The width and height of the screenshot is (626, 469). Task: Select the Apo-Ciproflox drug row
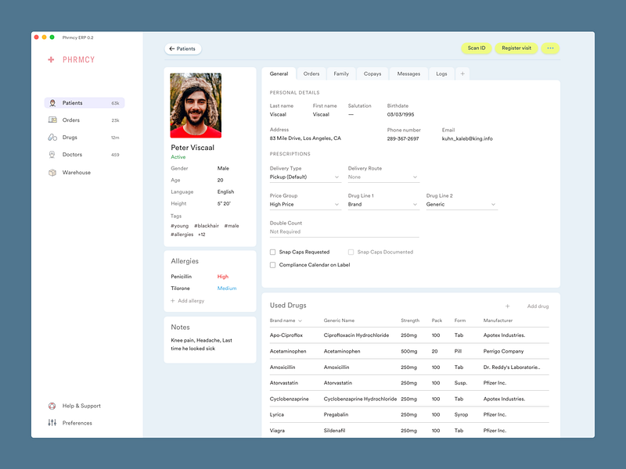(x=409, y=335)
